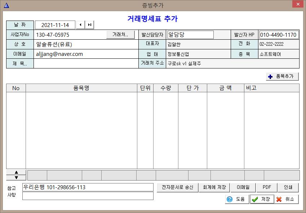306x213 pixels.
Task: Click the 수량 column header
Action: pos(166,88)
